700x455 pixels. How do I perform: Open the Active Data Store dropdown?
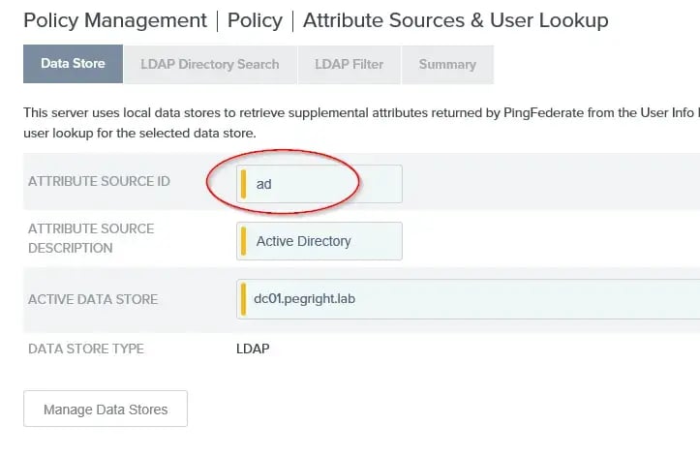tap(468, 299)
